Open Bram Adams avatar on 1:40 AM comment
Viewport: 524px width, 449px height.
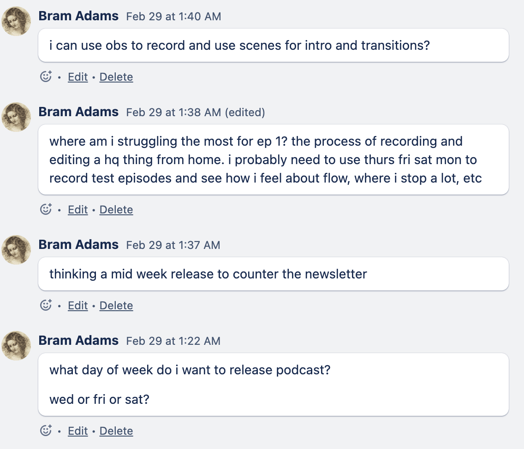tap(17, 21)
